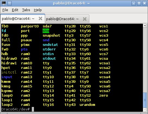This screenshot has height=114, width=148.
Task: Open the File menu
Action: click(5, 10)
